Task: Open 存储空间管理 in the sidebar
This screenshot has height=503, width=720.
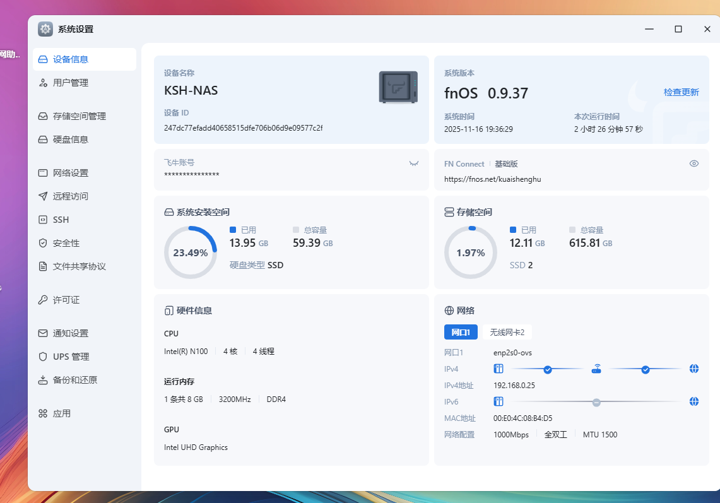Action: coord(79,116)
